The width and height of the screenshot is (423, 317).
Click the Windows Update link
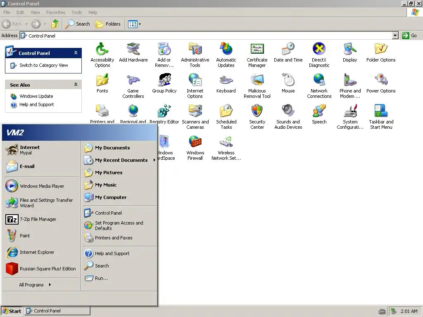click(36, 96)
